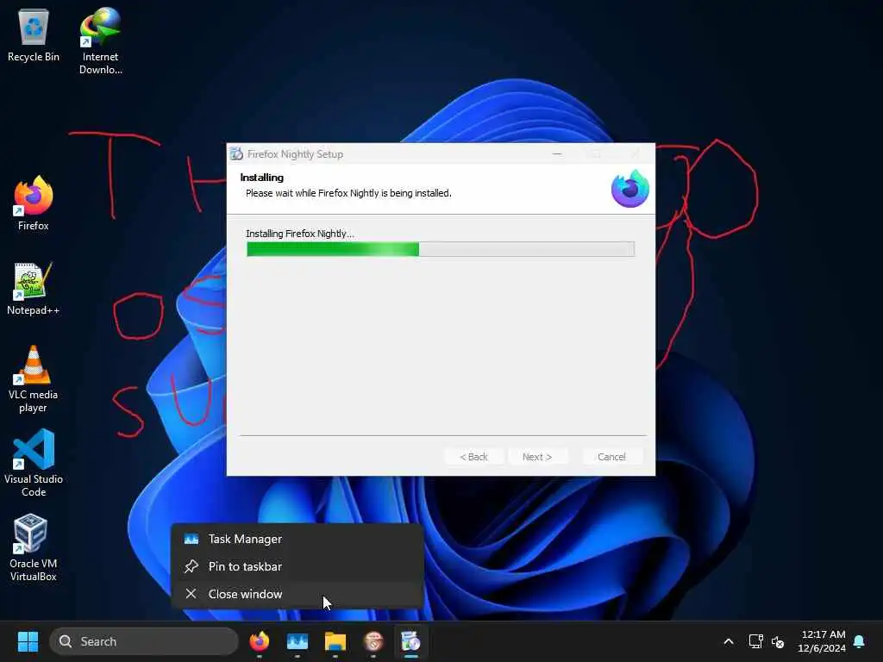Select the Firefox desktop shortcut

point(34,203)
